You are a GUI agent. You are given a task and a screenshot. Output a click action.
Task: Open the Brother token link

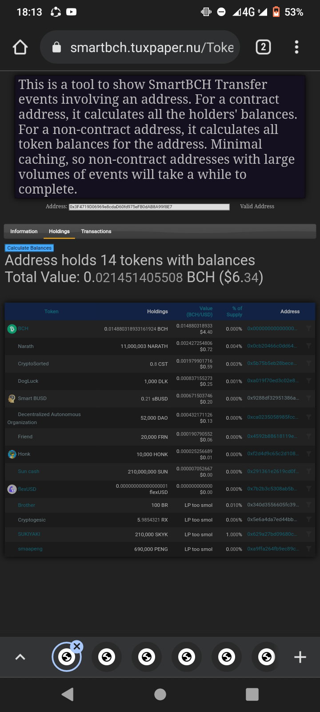coord(26,505)
